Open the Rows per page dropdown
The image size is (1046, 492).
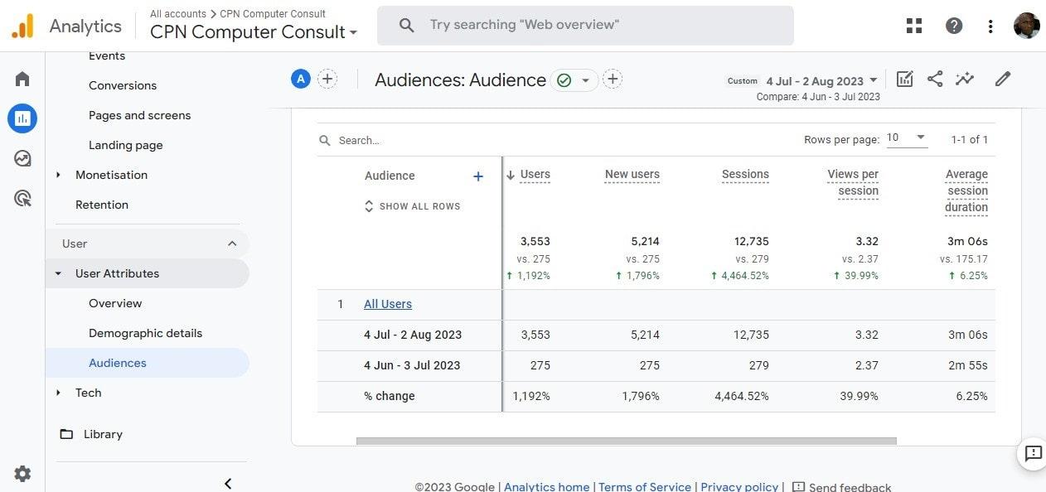click(907, 138)
